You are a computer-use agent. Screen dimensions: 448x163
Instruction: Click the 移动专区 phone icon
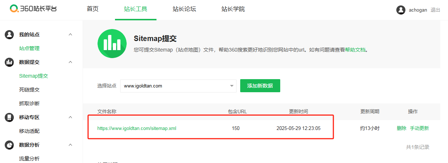tap(9, 117)
